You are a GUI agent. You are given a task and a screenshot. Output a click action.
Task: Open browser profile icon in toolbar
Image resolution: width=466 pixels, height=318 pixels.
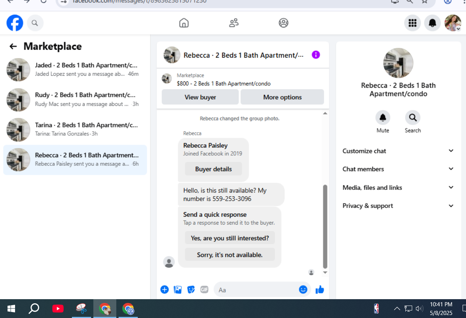pos(448,2)
